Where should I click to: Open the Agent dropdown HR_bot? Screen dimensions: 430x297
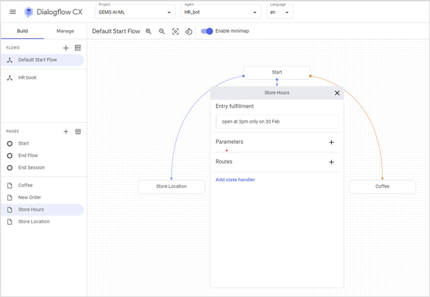[221, 12]
